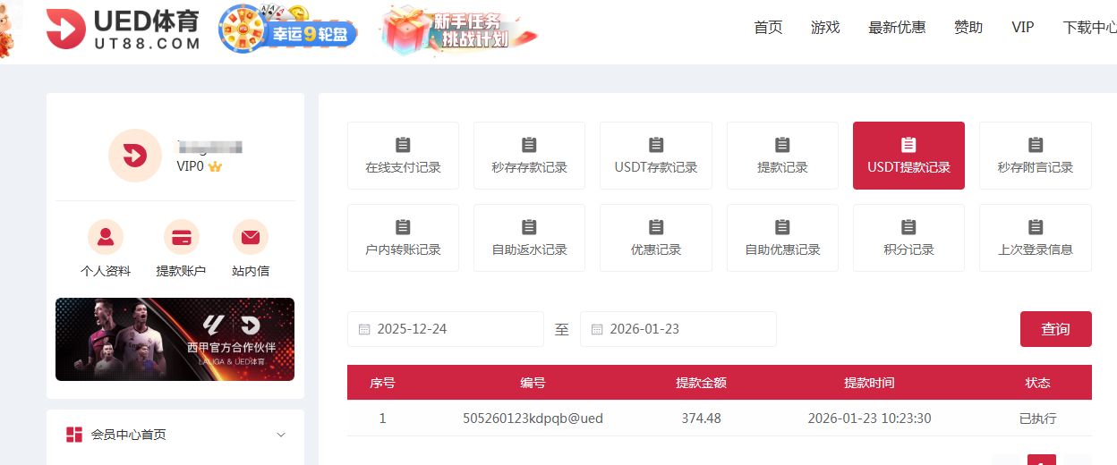Switch to 自助优惠记录 tab

(x=782, y=238)
